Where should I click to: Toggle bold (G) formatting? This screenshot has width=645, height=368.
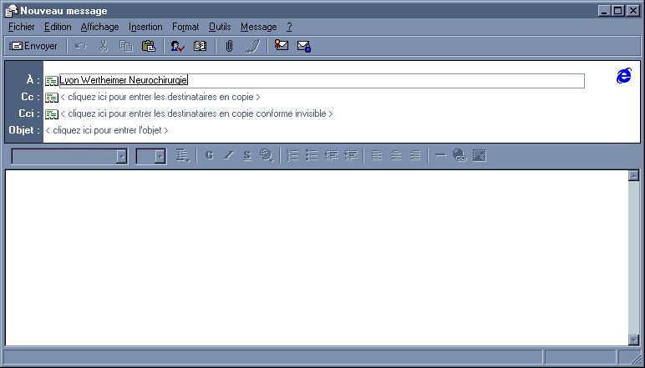pos(209,155)
